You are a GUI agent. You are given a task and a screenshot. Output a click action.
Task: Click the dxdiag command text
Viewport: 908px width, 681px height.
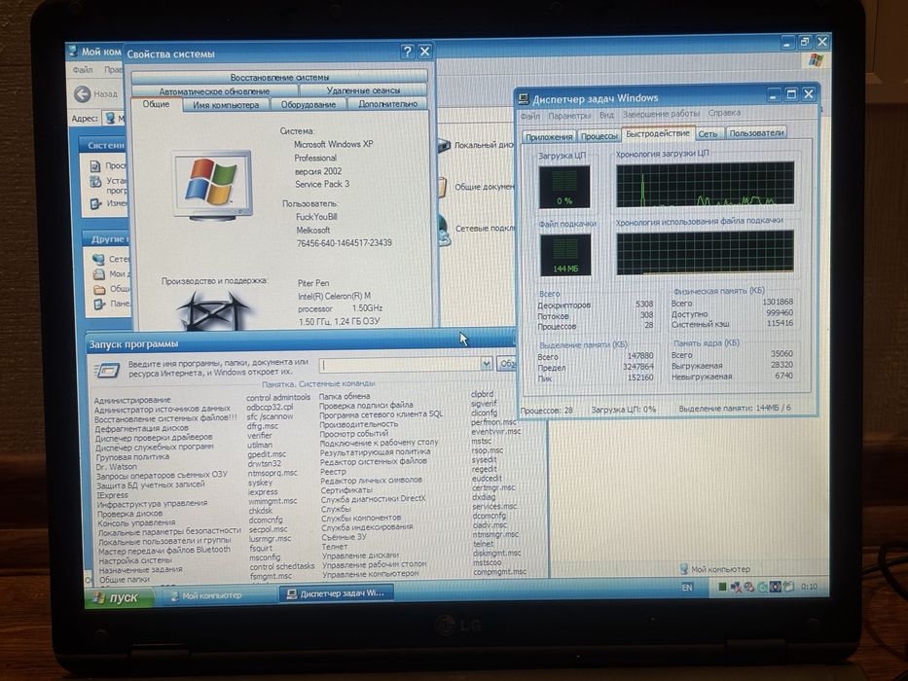(484, 497)
